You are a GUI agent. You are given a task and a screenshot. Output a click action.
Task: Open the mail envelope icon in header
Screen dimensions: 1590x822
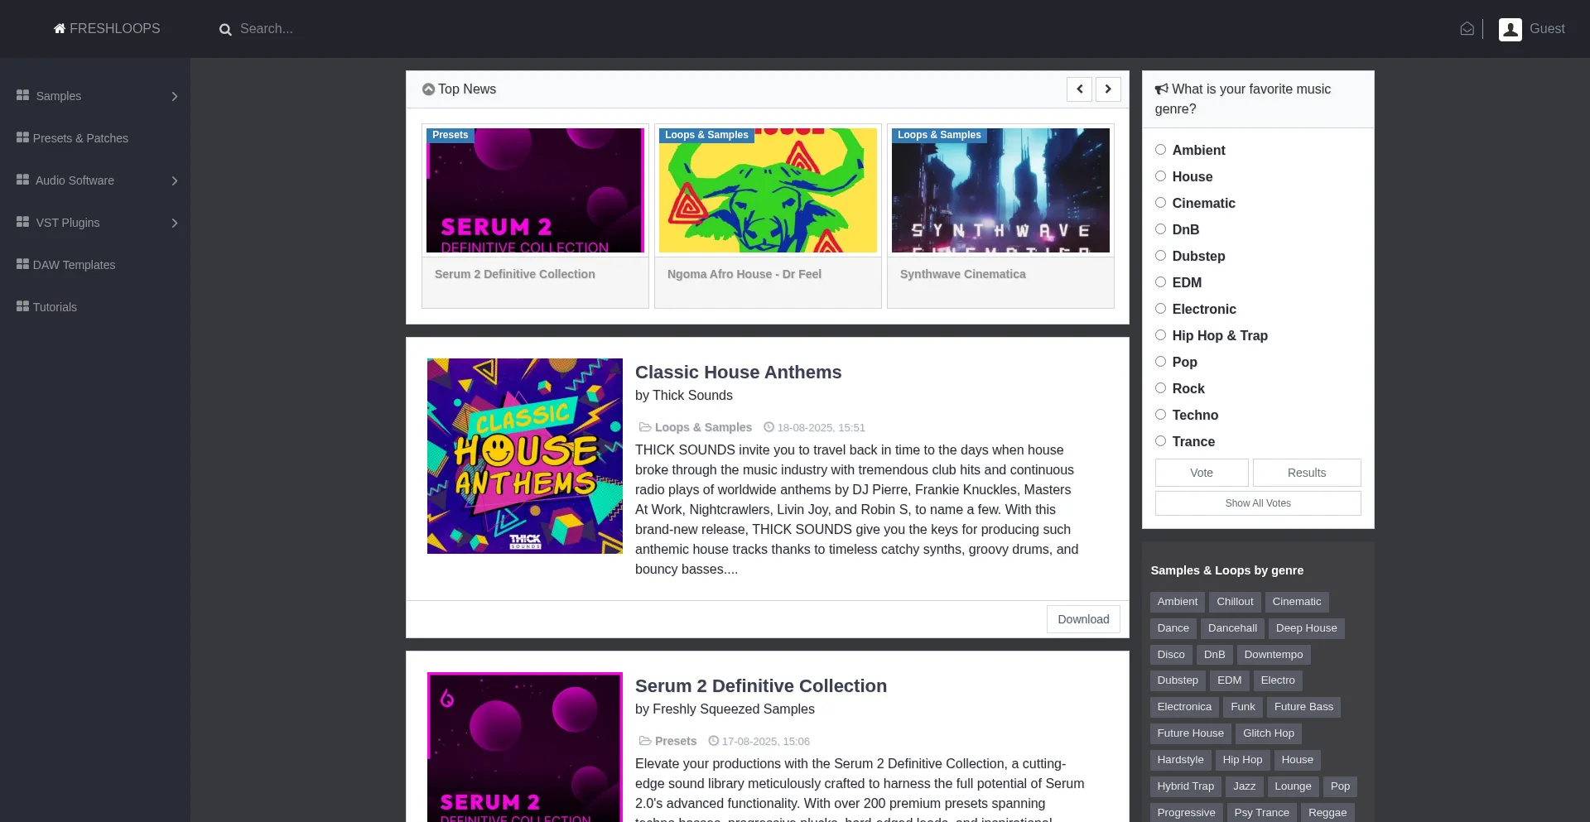(1467, 29)
